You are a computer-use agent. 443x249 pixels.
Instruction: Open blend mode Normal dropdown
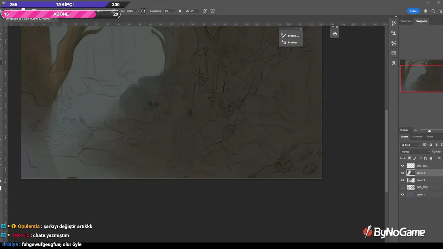(x=415, y=151)
